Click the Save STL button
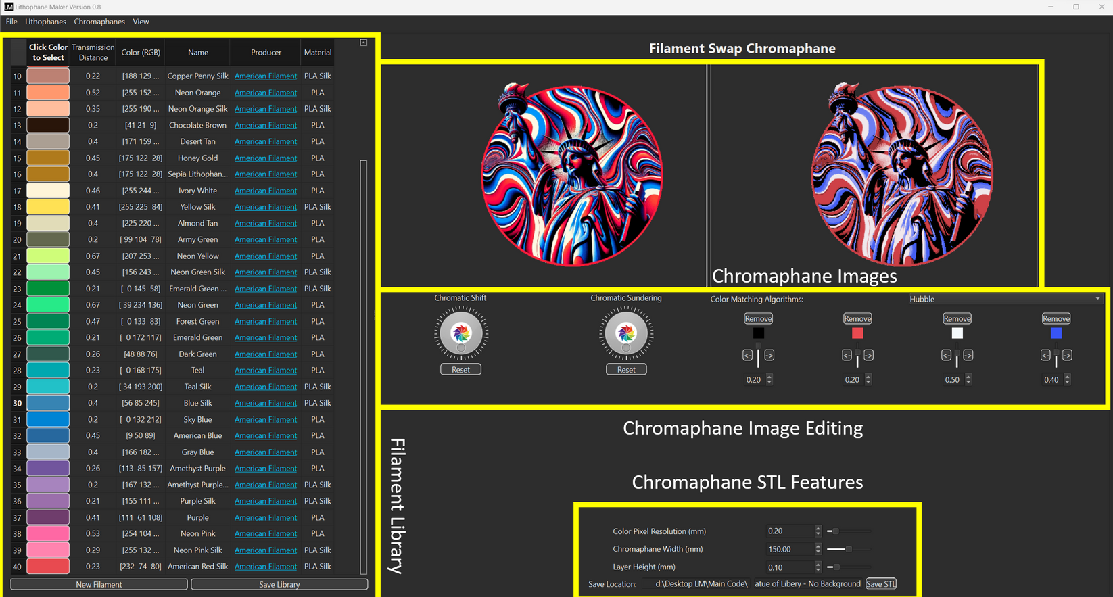This screenshot has width=1113, height=597. point(880,583)
